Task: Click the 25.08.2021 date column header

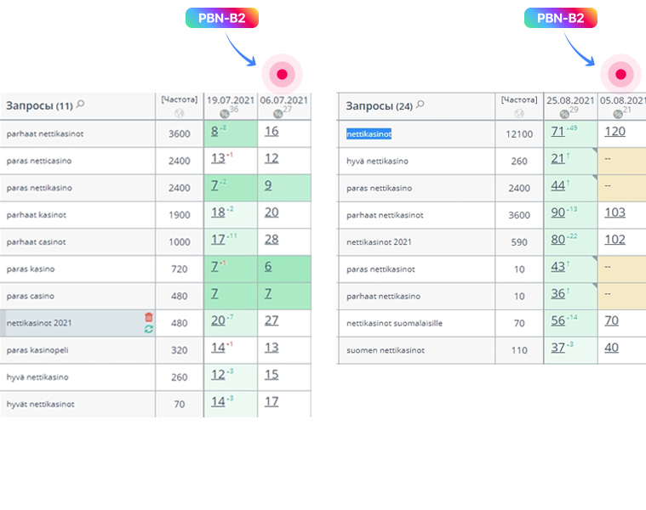Action: tap(570, 99)
